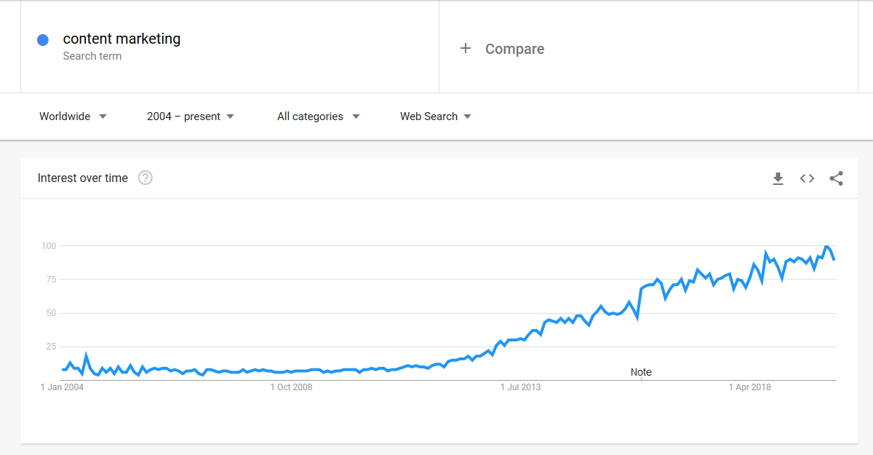Click the Search term subtitle text
The image size is (873, 455).
coord(92,56)
